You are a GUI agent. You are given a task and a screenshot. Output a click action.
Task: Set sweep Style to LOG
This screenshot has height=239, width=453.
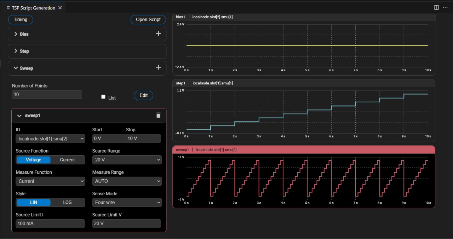click(67, 202)
